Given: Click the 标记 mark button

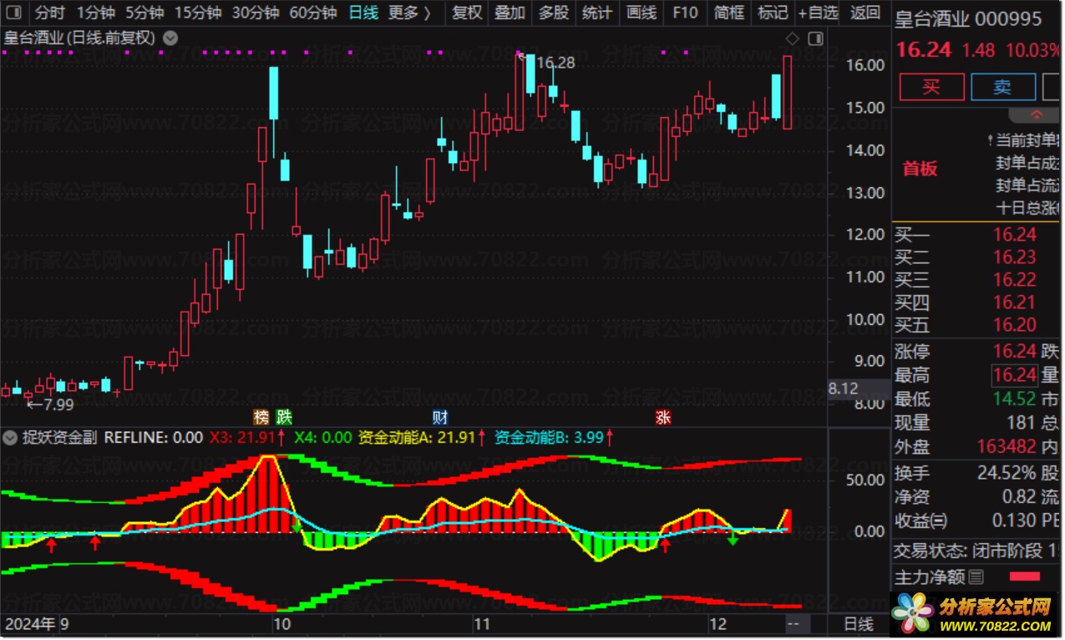Looking at the screenshot, I should pos(772,13).
